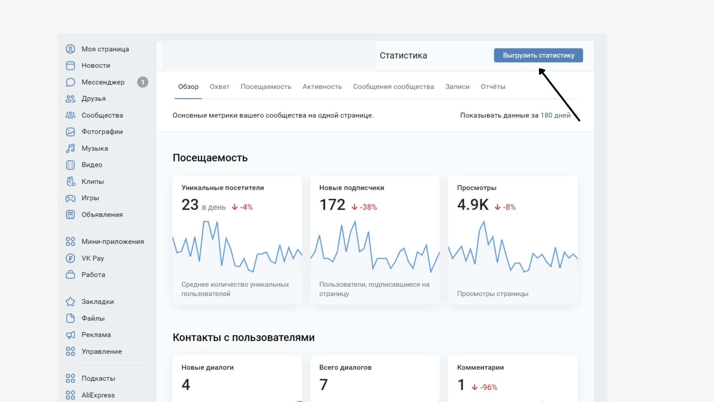This screenshot has width=714, height=402.
Task: Click the Bookmarks star icon
Action: pyautogui.click(x=70, y=302)
